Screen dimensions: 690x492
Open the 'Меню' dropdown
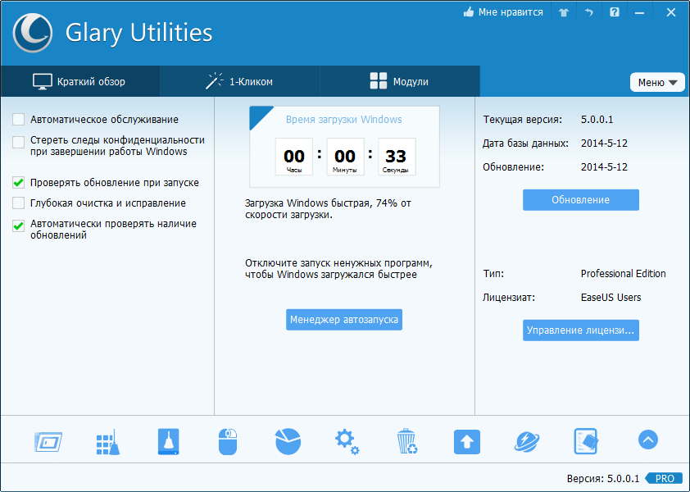pyautogui.click(x=657, y=82)
